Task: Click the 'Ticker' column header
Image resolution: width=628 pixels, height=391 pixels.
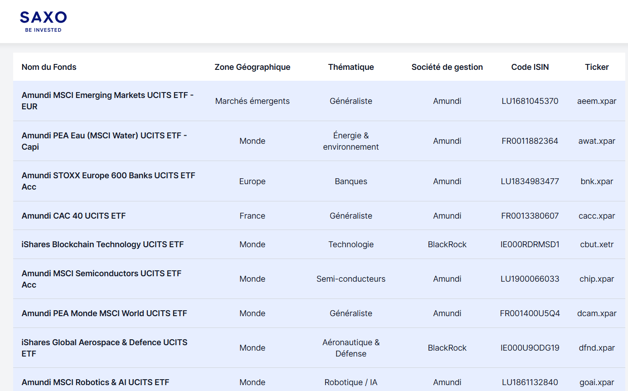Action: (x=597, y=67)
